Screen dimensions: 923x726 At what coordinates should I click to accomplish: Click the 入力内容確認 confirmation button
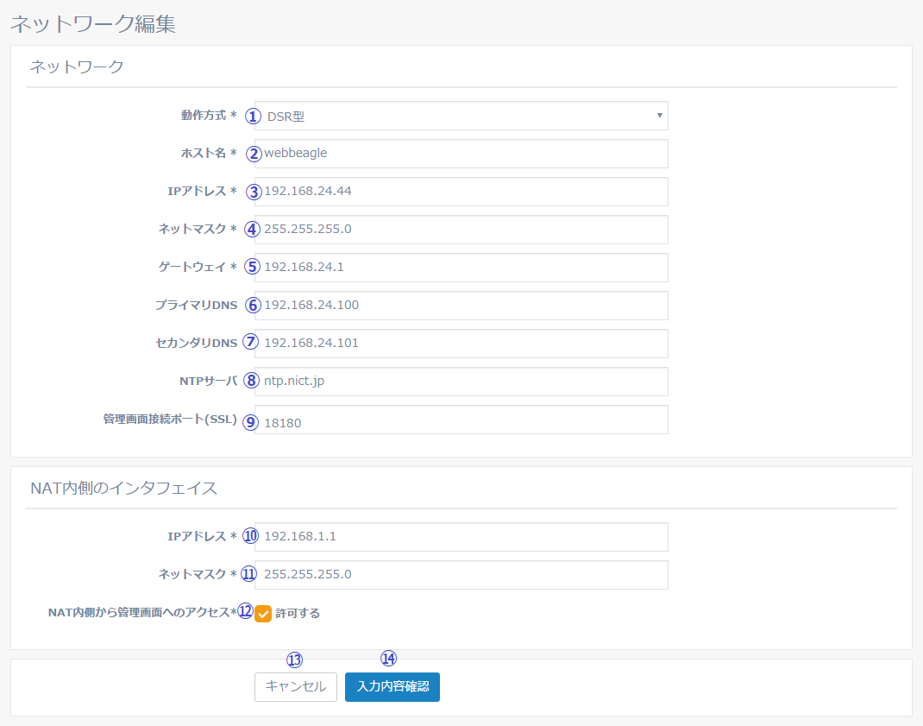[x=392, y=687]
